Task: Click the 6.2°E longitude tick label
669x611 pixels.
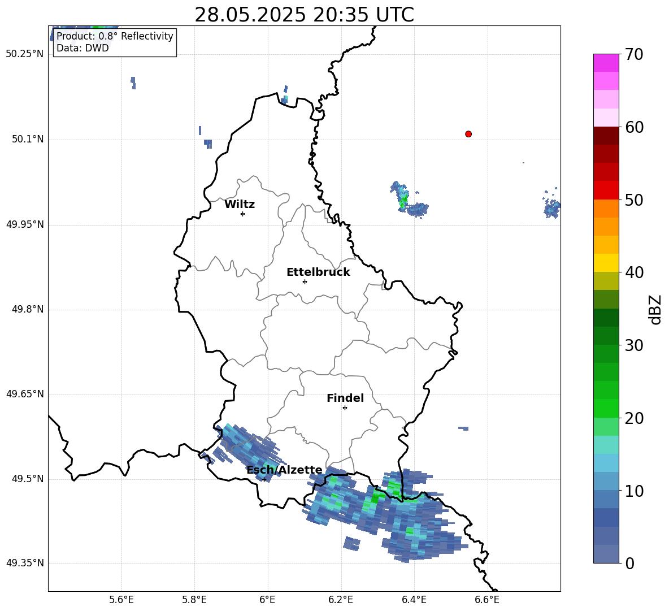Action: point(341,600)
